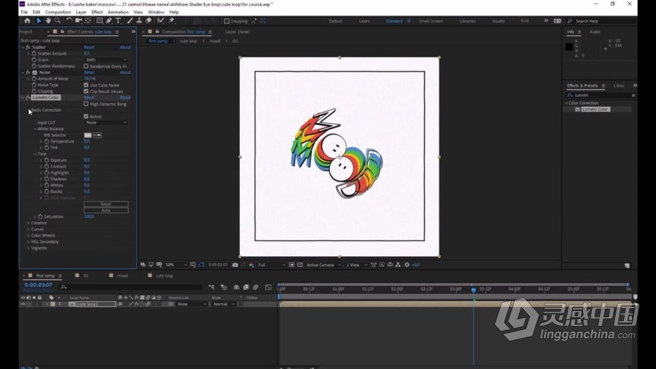This screenshot has height=369, width=656.
Task: Select the Brush tool
Action: (130, 20)
